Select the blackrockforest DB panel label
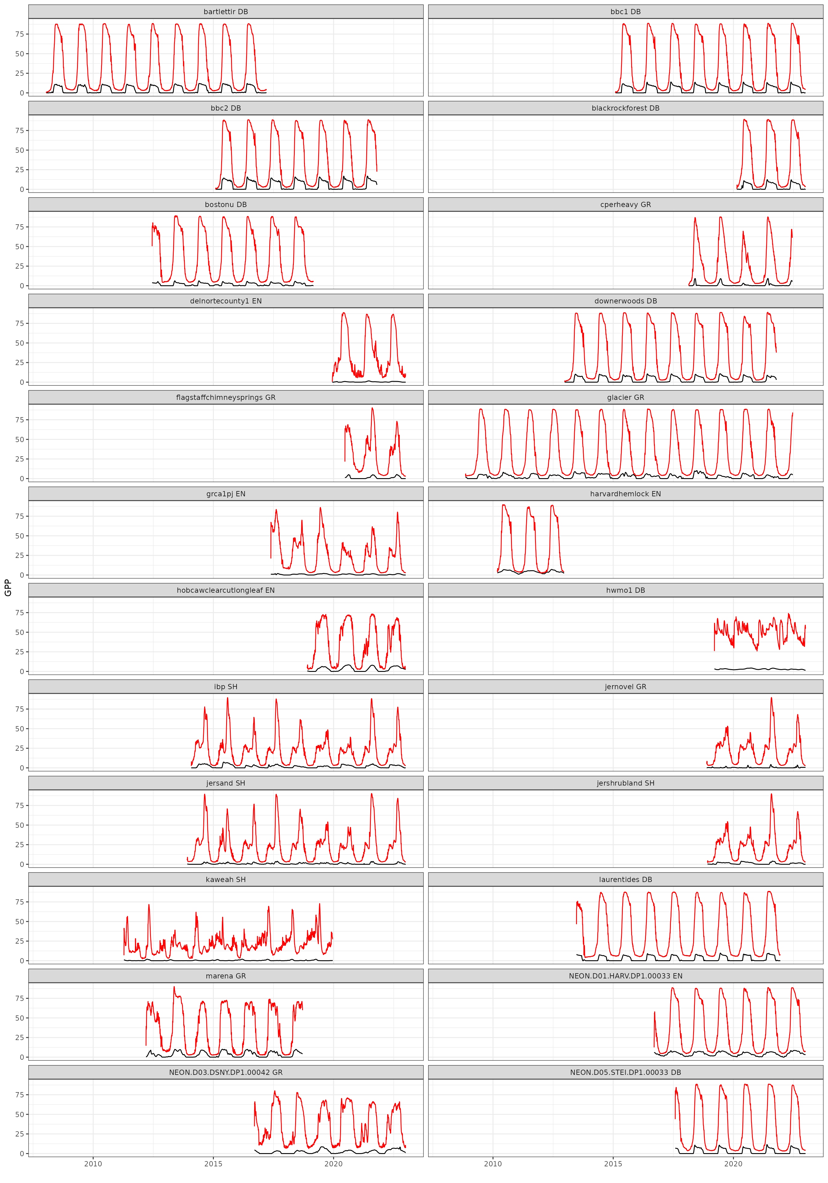 [625, 108]
